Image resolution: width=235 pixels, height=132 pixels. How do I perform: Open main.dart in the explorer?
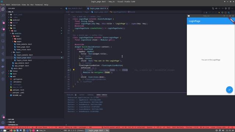(x=35, y=69)
